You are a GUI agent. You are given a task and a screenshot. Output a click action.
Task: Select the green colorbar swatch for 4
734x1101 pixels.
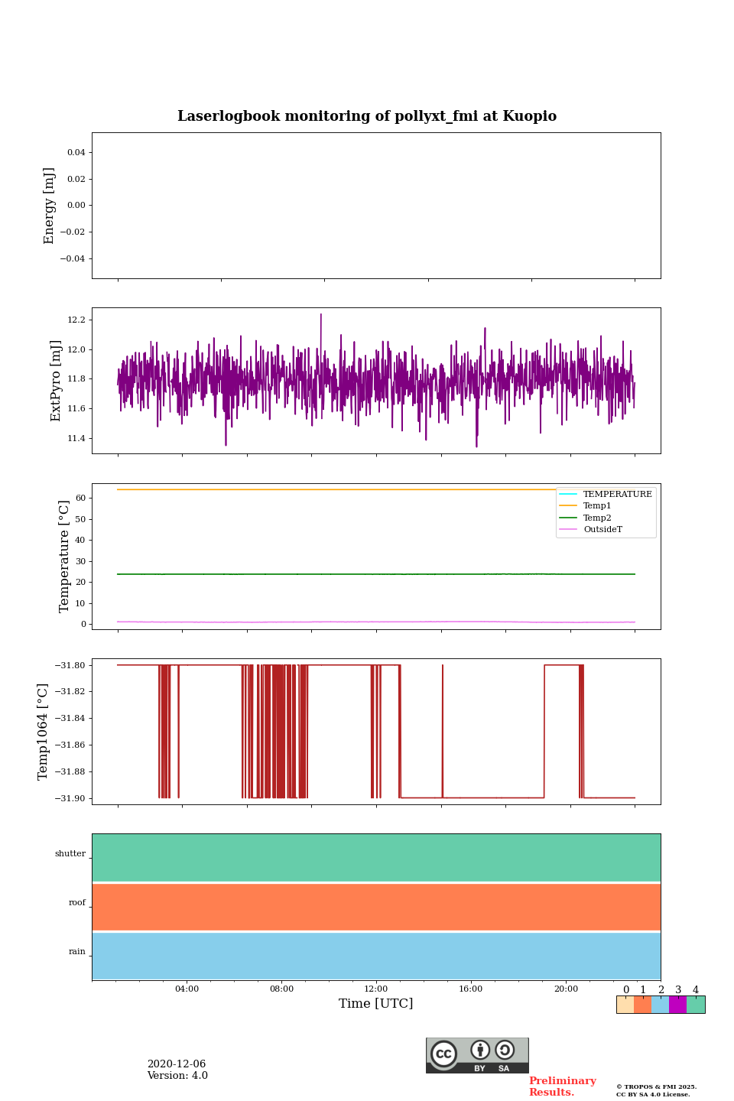tap(696, 1005)
